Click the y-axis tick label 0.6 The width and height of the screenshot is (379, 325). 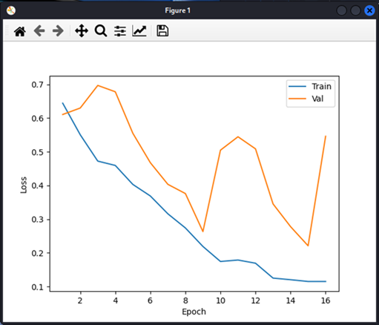tap(37, 119)
